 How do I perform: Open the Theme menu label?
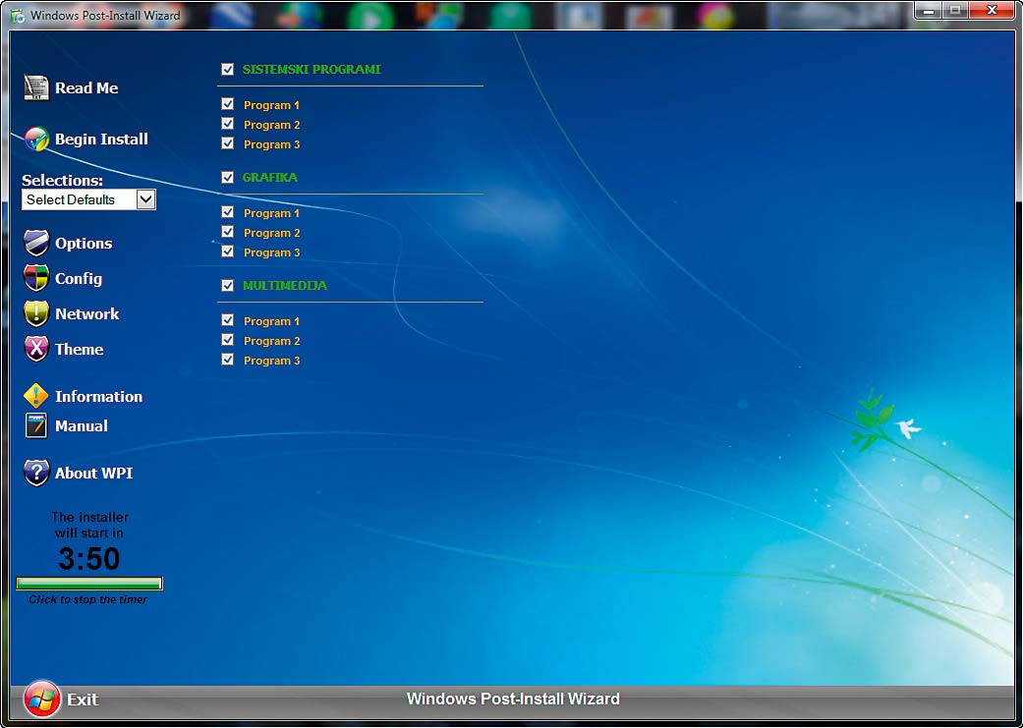80,349
